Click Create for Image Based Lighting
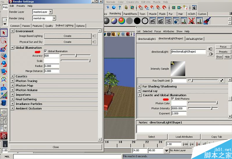 pos(68,36)
